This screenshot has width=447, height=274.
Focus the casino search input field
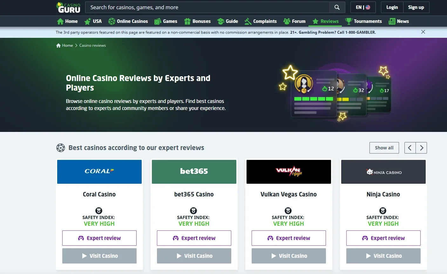click(x=207, y=7)
